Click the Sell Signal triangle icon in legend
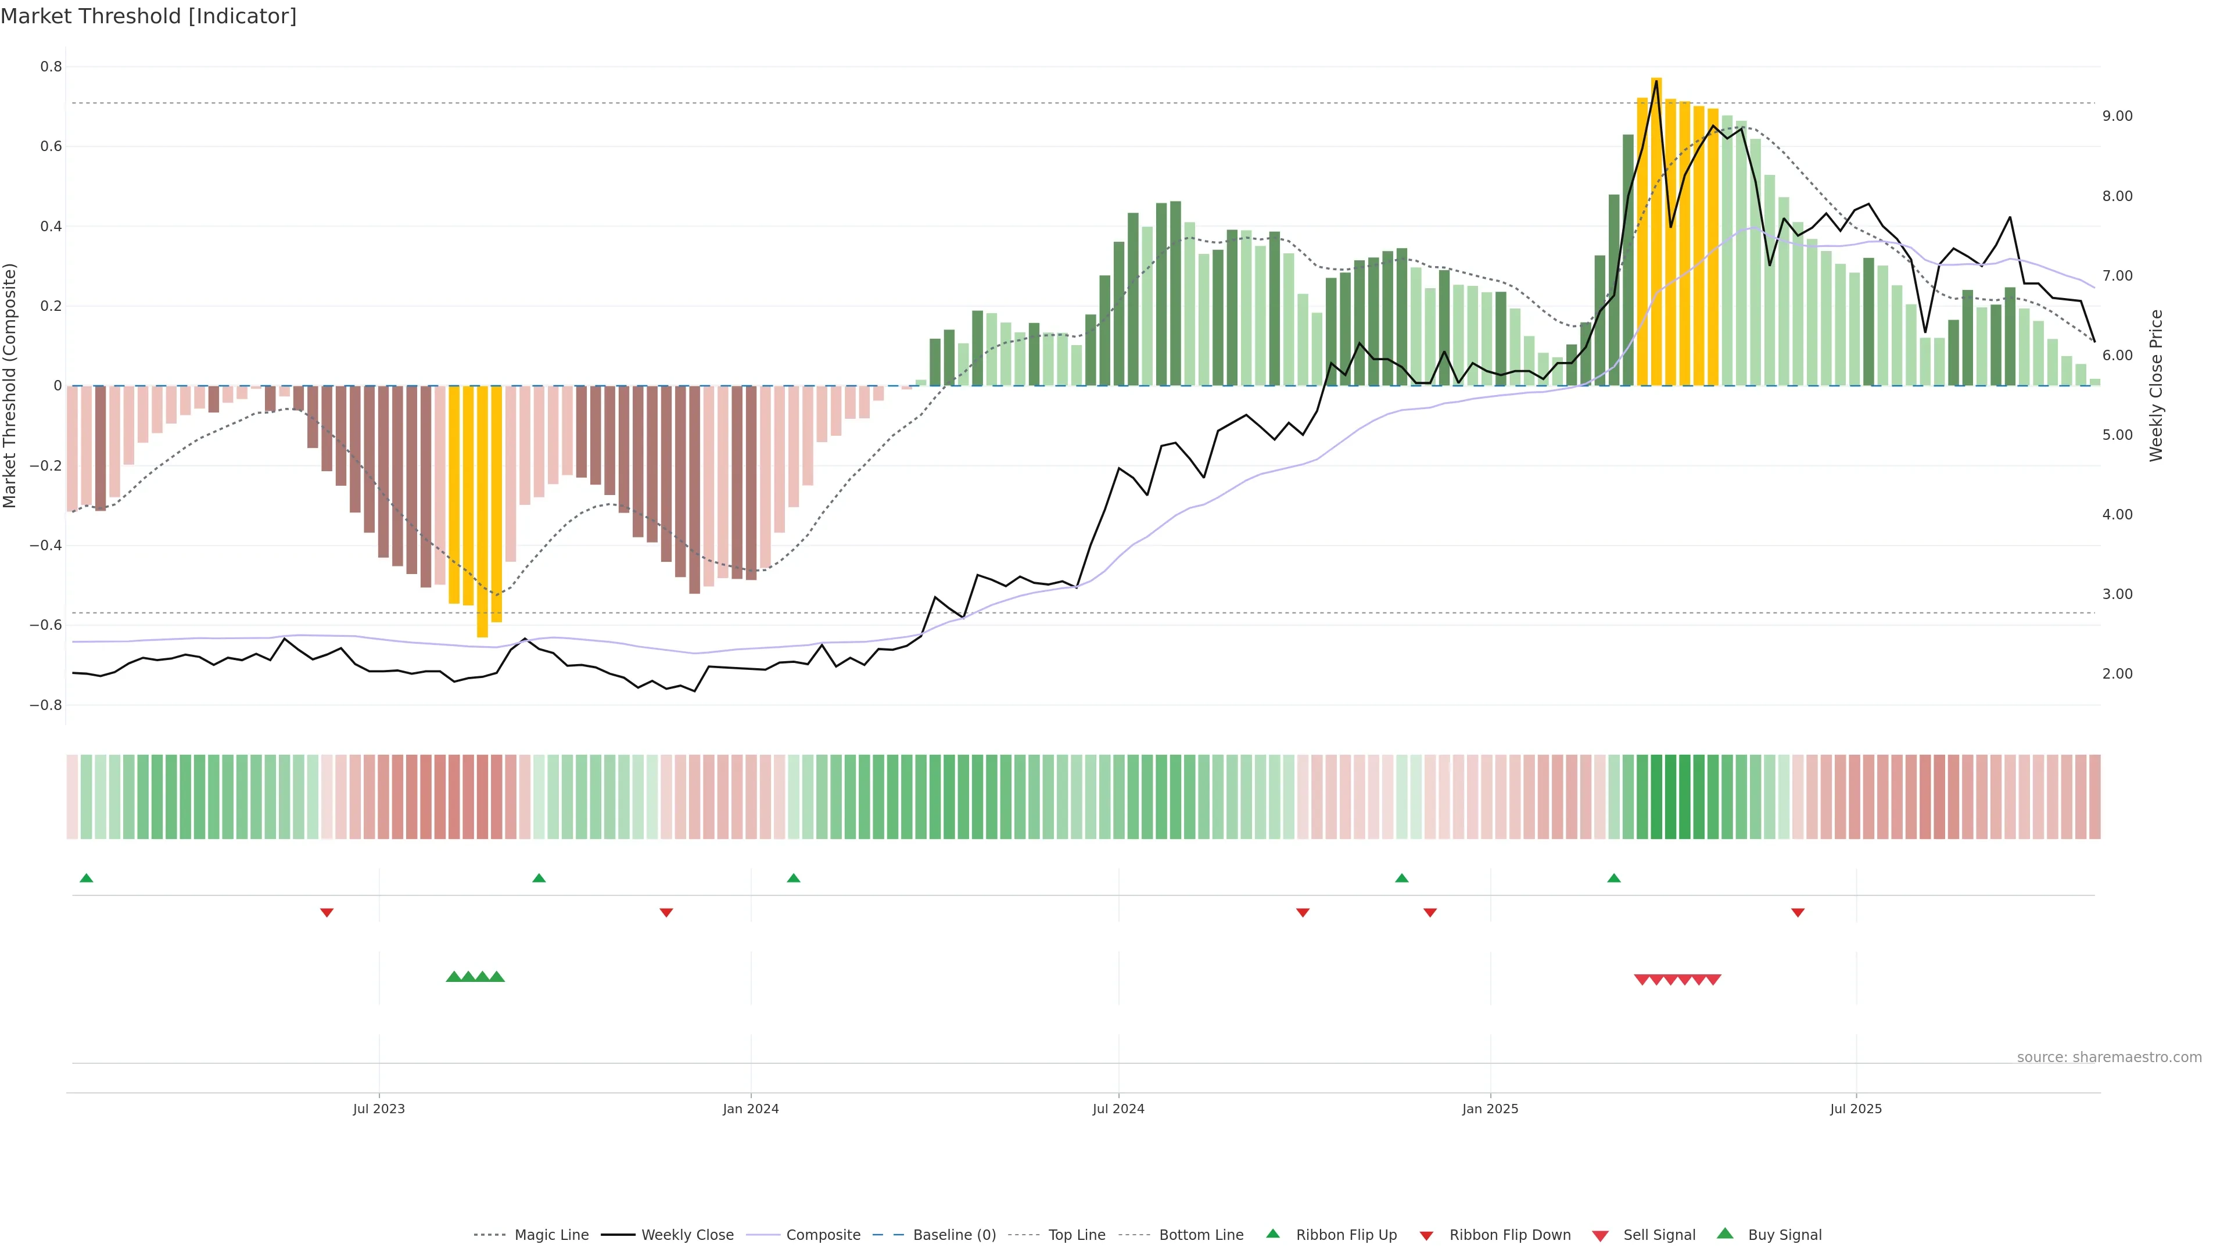The image size is (2231, 1255). pos(1601,1235)
